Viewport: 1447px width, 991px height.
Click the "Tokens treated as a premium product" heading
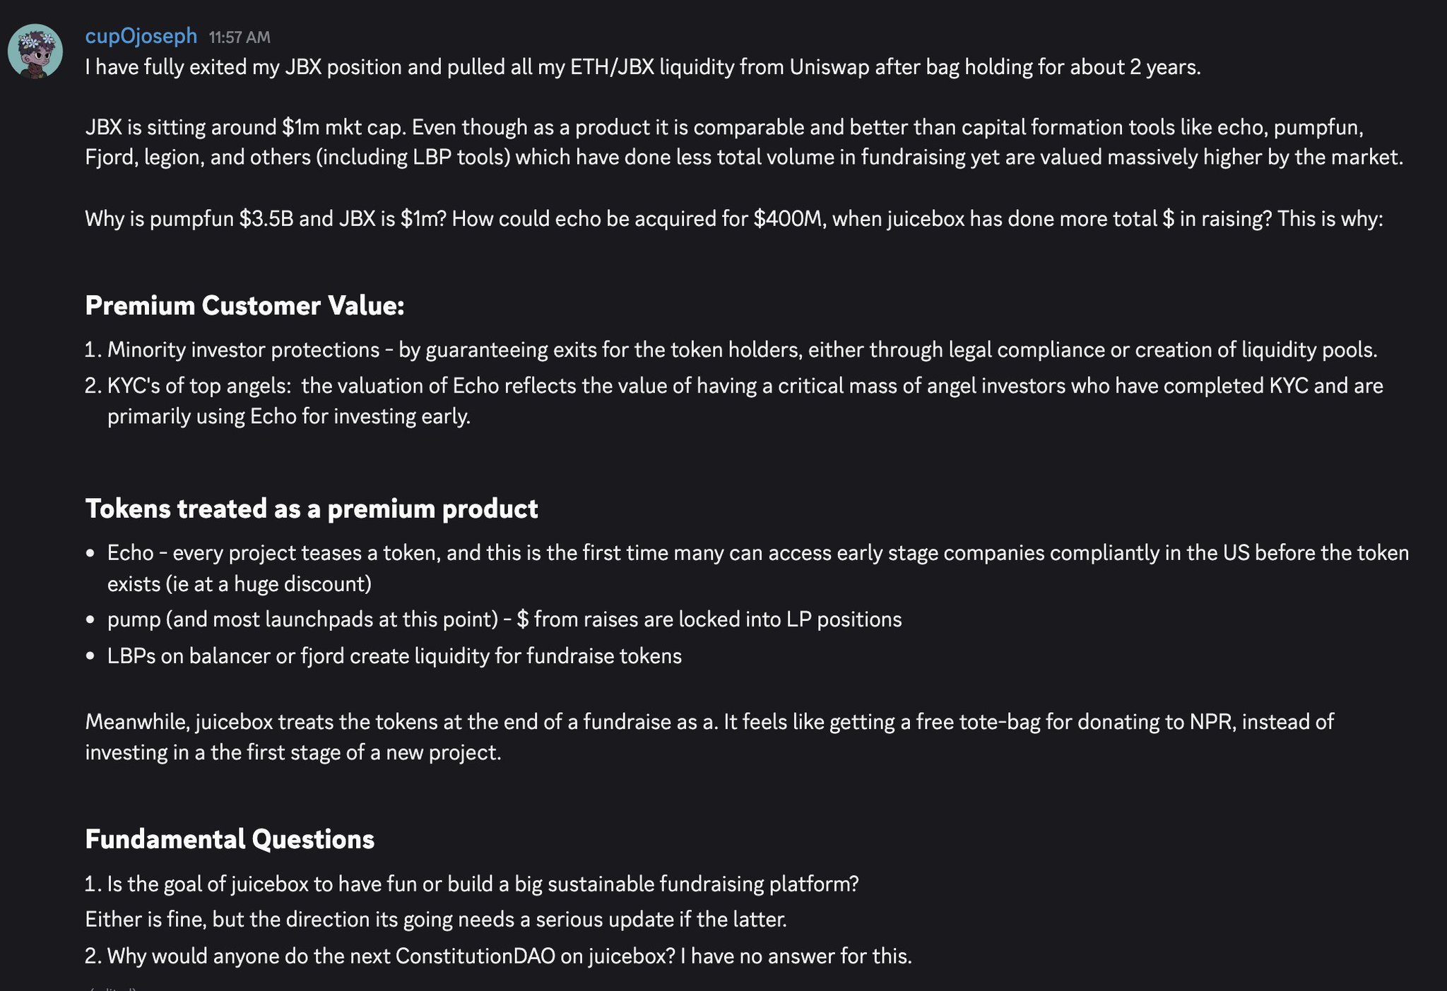coord(312,509)
